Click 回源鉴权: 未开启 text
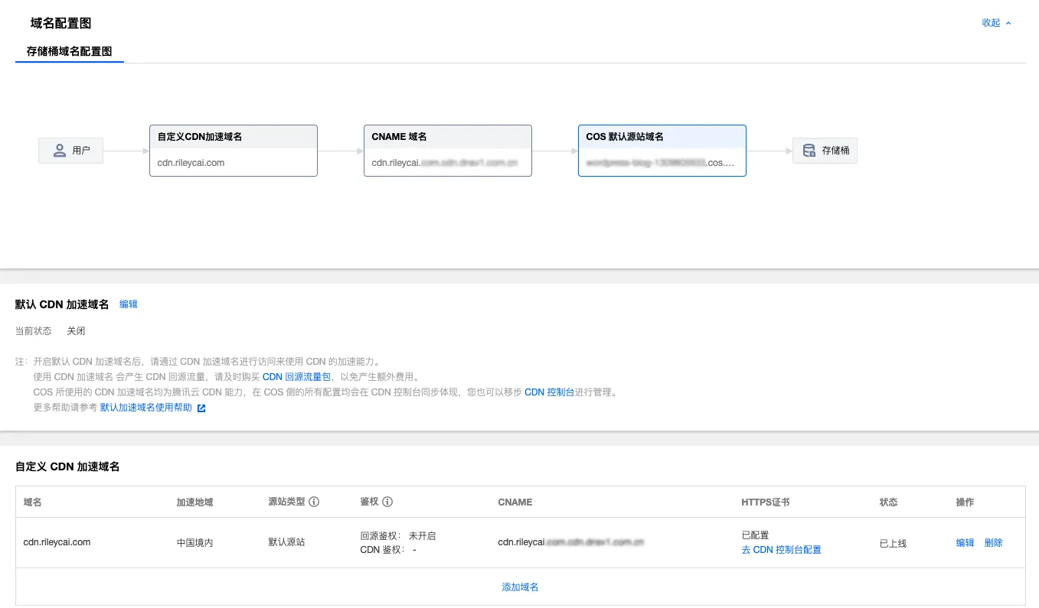The width and height of the screenshot is (1039, 608). click(x=398, y=535)
